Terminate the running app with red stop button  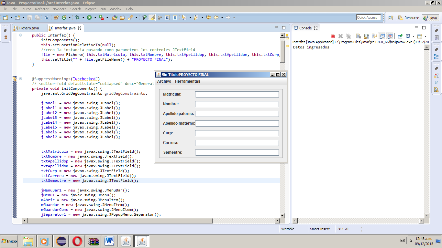(333, 36)
